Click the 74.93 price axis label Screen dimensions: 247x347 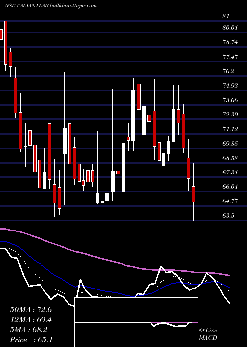230,86
